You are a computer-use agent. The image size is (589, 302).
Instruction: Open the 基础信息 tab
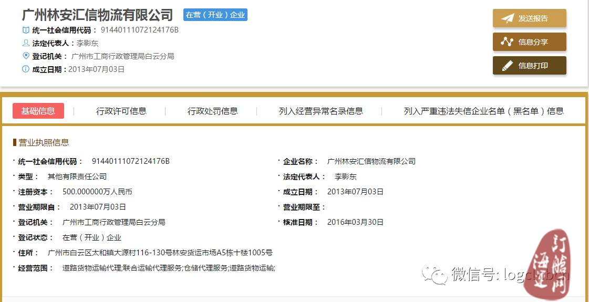(38, 111)
